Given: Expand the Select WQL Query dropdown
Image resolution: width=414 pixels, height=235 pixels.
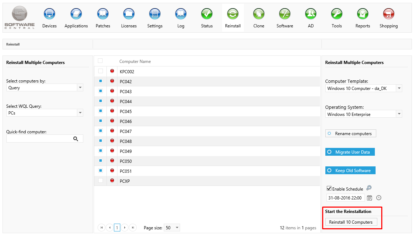Looking at the screenshot, I should pos(80,113).
